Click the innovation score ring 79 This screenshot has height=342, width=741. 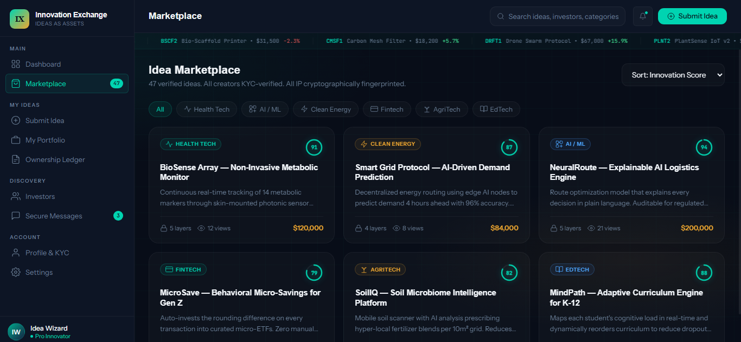click(314, 273)
